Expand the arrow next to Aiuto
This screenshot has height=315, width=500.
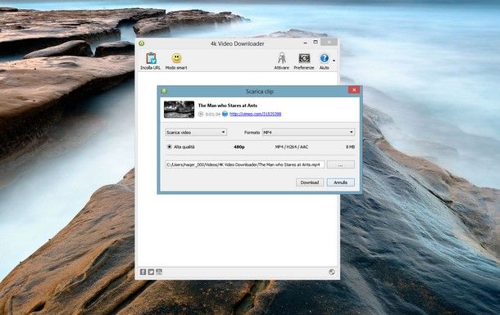(334, 61)
